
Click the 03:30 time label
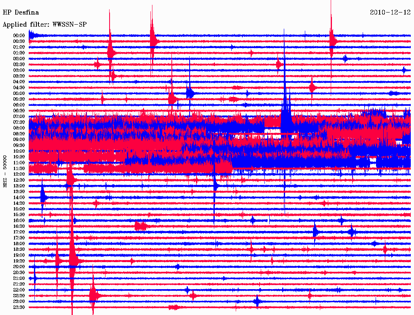19,76
